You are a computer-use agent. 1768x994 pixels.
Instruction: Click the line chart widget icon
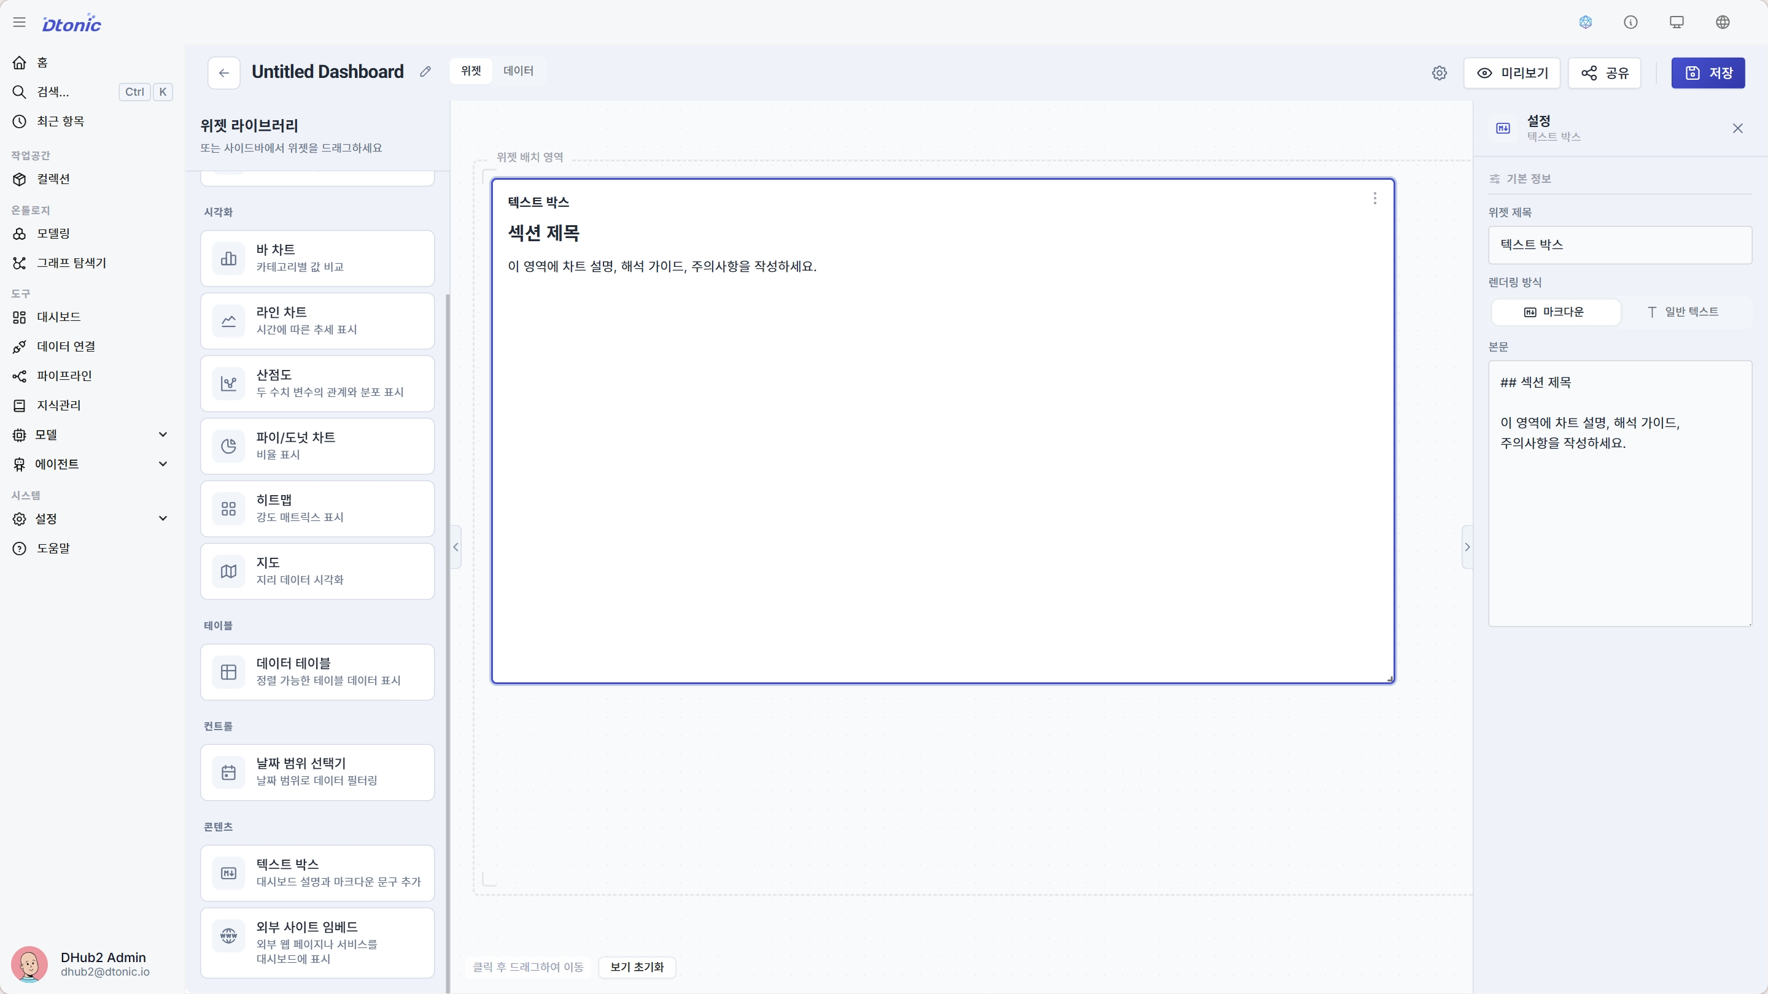[x=228, y=321]
